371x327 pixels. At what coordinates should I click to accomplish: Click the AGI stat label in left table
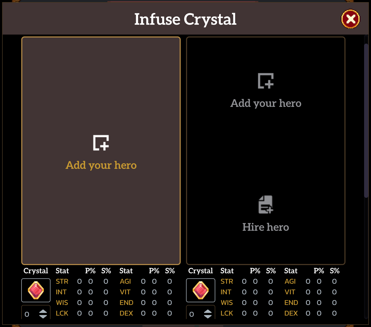click(125, 281)
